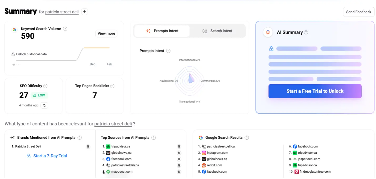
Task: Click help icon next to SEO Difficulty
Action: pyautogui.click(x=45, y=86)
